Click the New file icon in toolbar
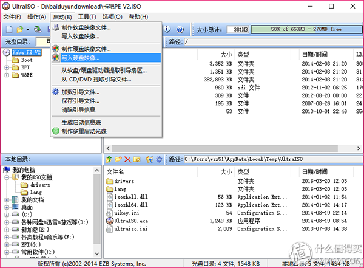Image resolution: width=364 pixels, height=268 pixels. tap(9, 29)
